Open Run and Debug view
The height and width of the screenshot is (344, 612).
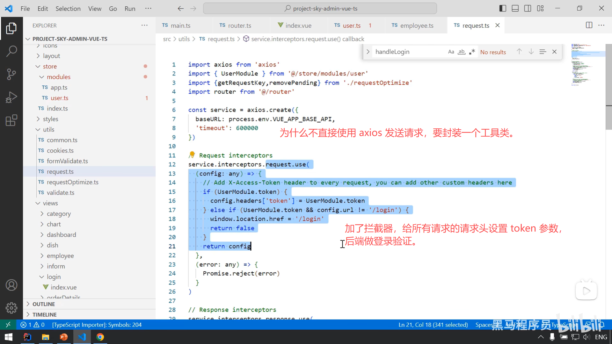[11, 97]
